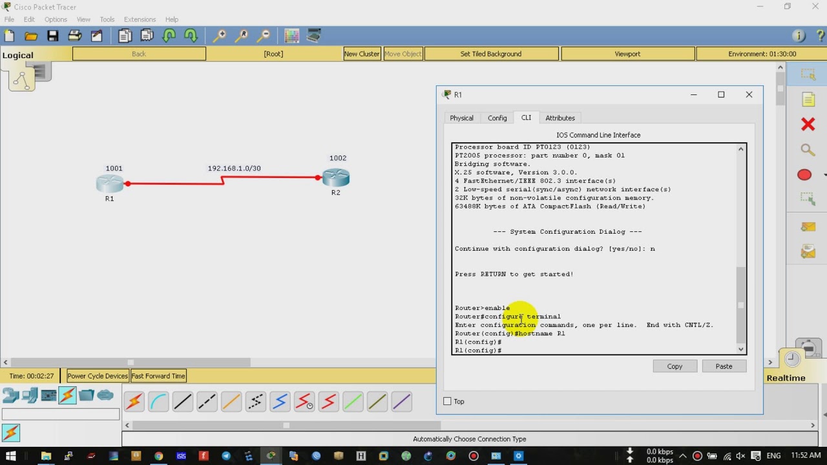
Task: Open Chrome from the Windows taskbar
Action: click(158, 456)
